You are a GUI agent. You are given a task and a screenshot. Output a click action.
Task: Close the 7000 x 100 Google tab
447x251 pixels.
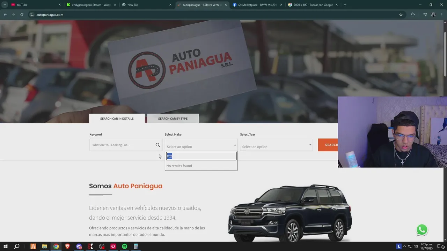tap(337, 5)
